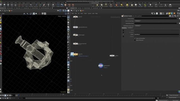Image resolution: width=180 pixels, height=101 pixels.
Task: Select the Gamepad Camera shelf tool
Action: coord(170,5)
